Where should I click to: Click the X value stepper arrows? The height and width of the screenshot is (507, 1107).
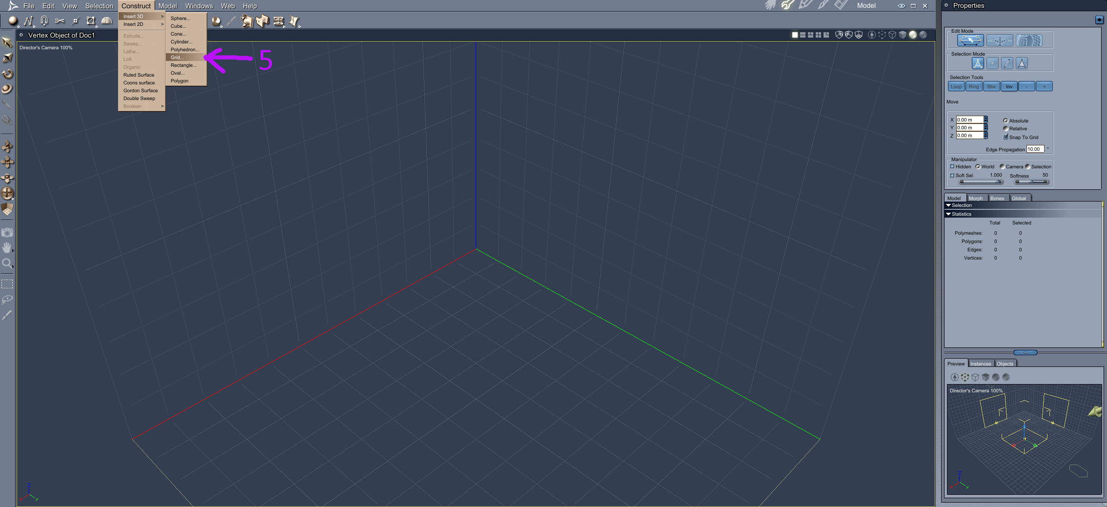click(986, 120)
